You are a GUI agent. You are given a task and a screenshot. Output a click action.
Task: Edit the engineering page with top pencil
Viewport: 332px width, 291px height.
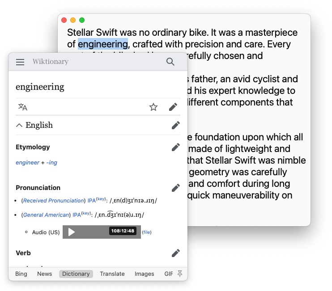point(173,107)
